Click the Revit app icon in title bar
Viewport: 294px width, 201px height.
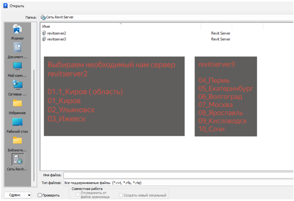pyautogui.click(x=5, y=6)
